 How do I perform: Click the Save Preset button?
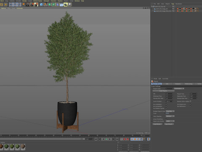169,124
